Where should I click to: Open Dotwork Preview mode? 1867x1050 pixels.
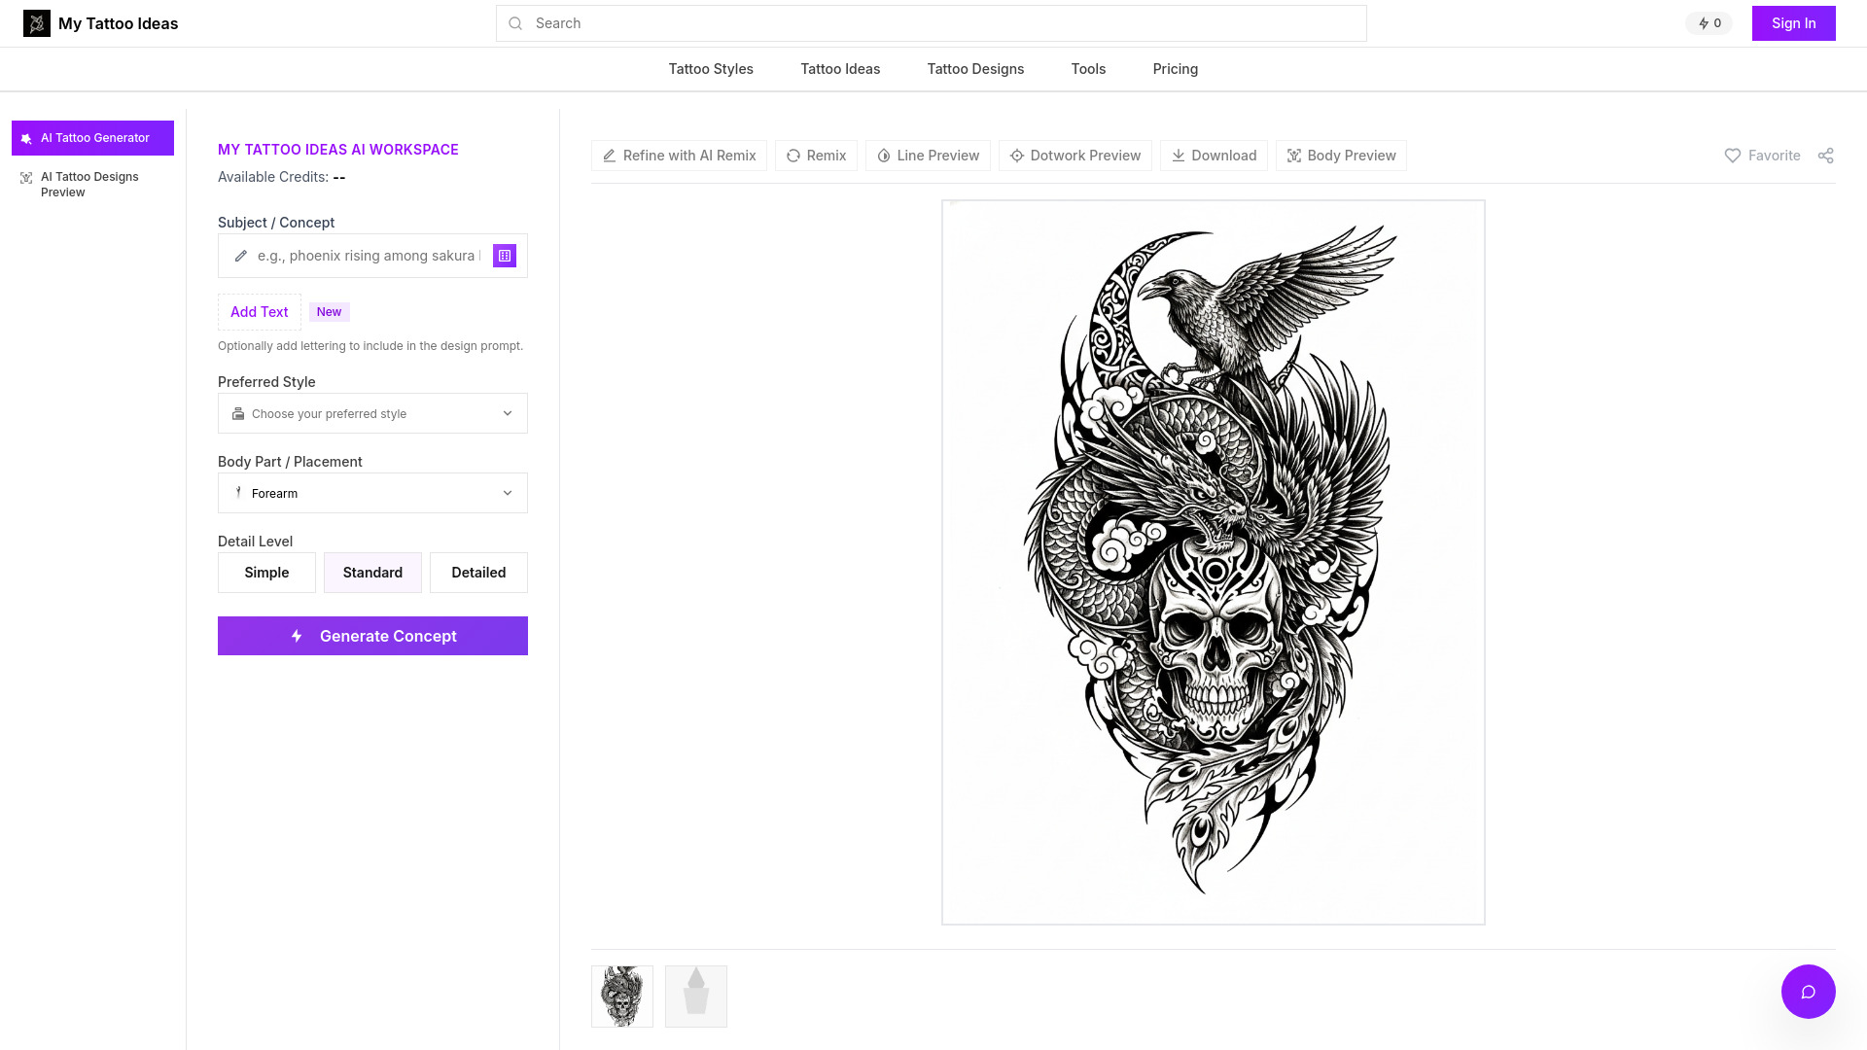(1074, 156)
